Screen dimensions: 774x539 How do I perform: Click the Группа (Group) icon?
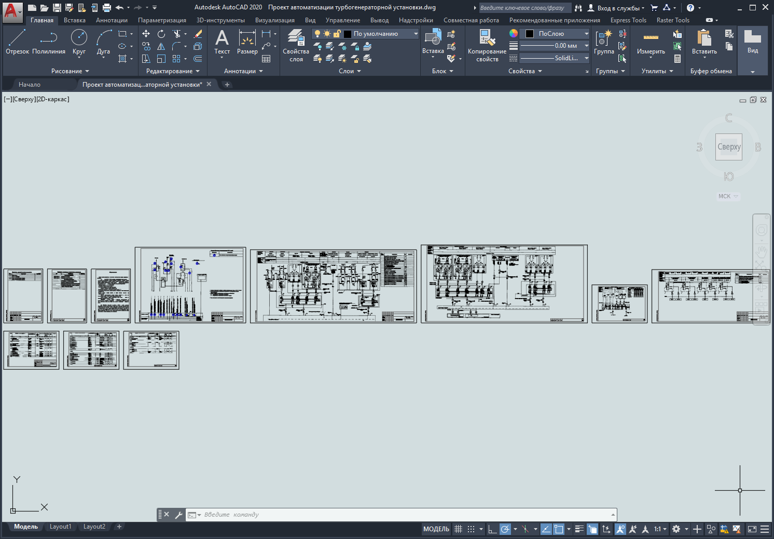click(604, 42)
